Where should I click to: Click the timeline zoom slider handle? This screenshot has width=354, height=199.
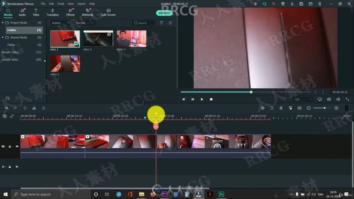pos(324,108)
